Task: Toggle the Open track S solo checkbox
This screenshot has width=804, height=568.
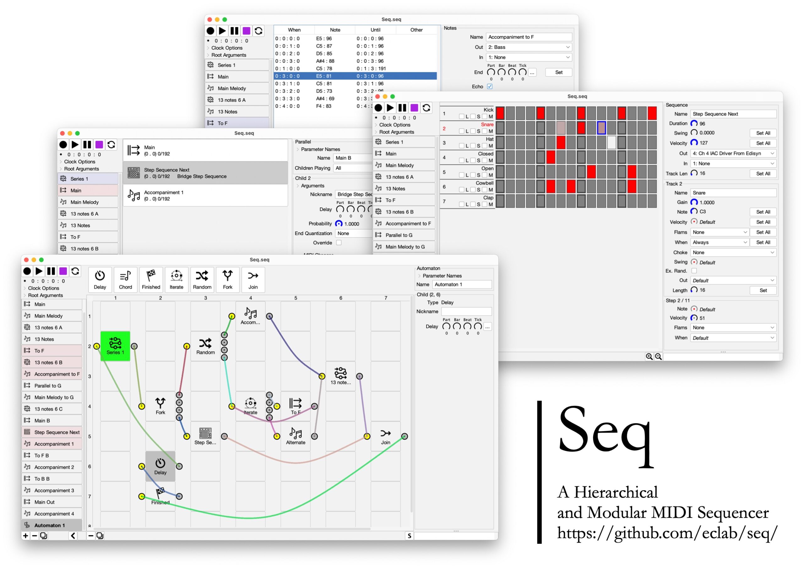Action: [x=473, y=175]
